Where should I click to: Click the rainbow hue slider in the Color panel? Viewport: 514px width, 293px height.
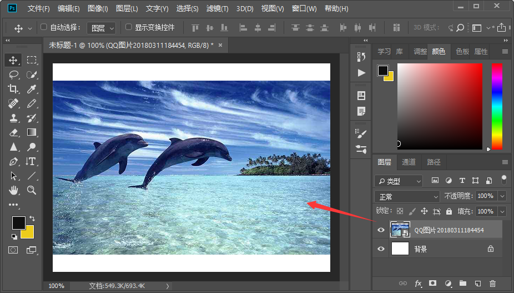pyautogui.click(x=497, y=106)
